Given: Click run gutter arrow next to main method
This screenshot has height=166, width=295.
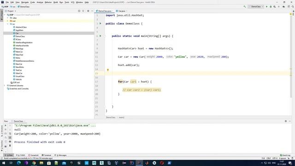Looking at the screenshot, I should (100, 36).
